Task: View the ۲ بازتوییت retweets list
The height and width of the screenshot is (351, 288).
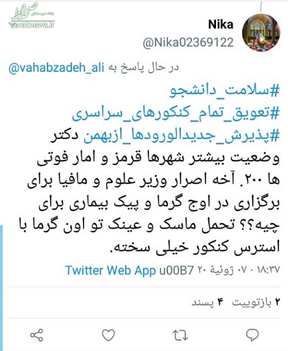Action: 256,303
